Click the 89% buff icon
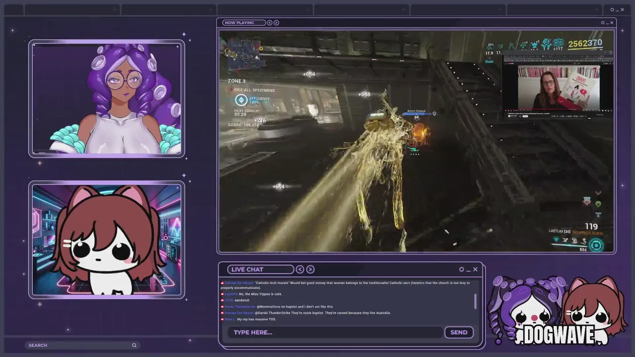The width and height of the screenshot is (635, 357). [490, 47]
